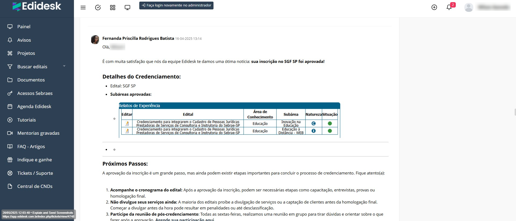
Task: Click Fernanda's profile photo thumbnail
Action: 95,40
